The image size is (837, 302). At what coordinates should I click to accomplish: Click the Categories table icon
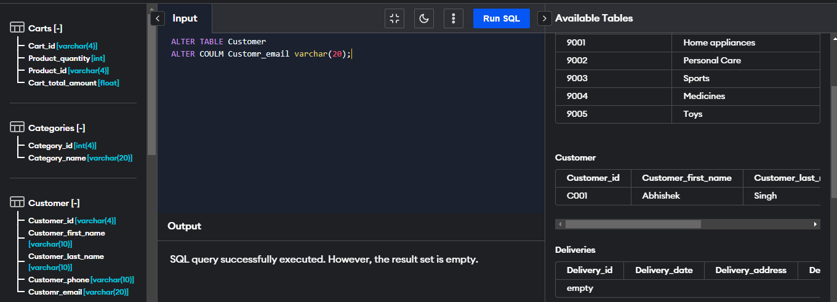17,128
